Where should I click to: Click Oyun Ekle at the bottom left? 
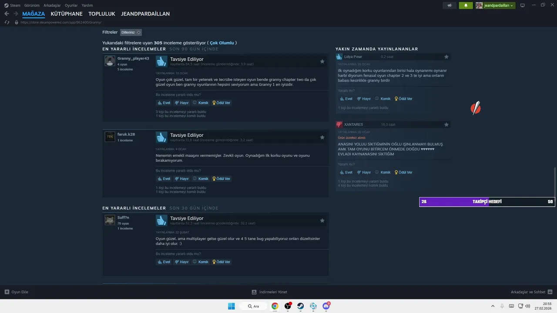pos(17,292)
